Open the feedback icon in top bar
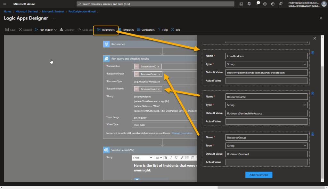The image size is (328, 189). coord(281,4)
